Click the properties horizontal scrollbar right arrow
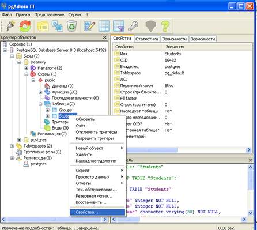Screen dimensions: 257x230 (x=249, y=150)
